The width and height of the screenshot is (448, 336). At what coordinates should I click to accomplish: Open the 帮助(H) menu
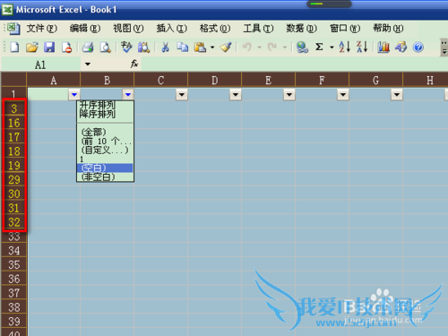pos(388,29)
